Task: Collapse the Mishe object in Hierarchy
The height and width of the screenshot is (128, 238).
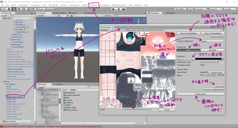Action: [3, 82]
